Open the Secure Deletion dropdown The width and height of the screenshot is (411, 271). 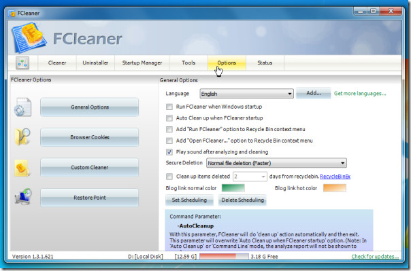[276, 163]
